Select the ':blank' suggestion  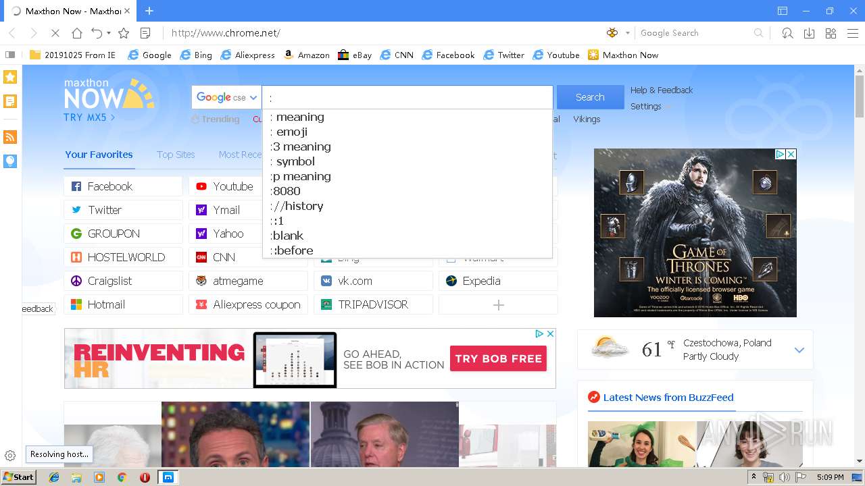click(x=407, y=236)
